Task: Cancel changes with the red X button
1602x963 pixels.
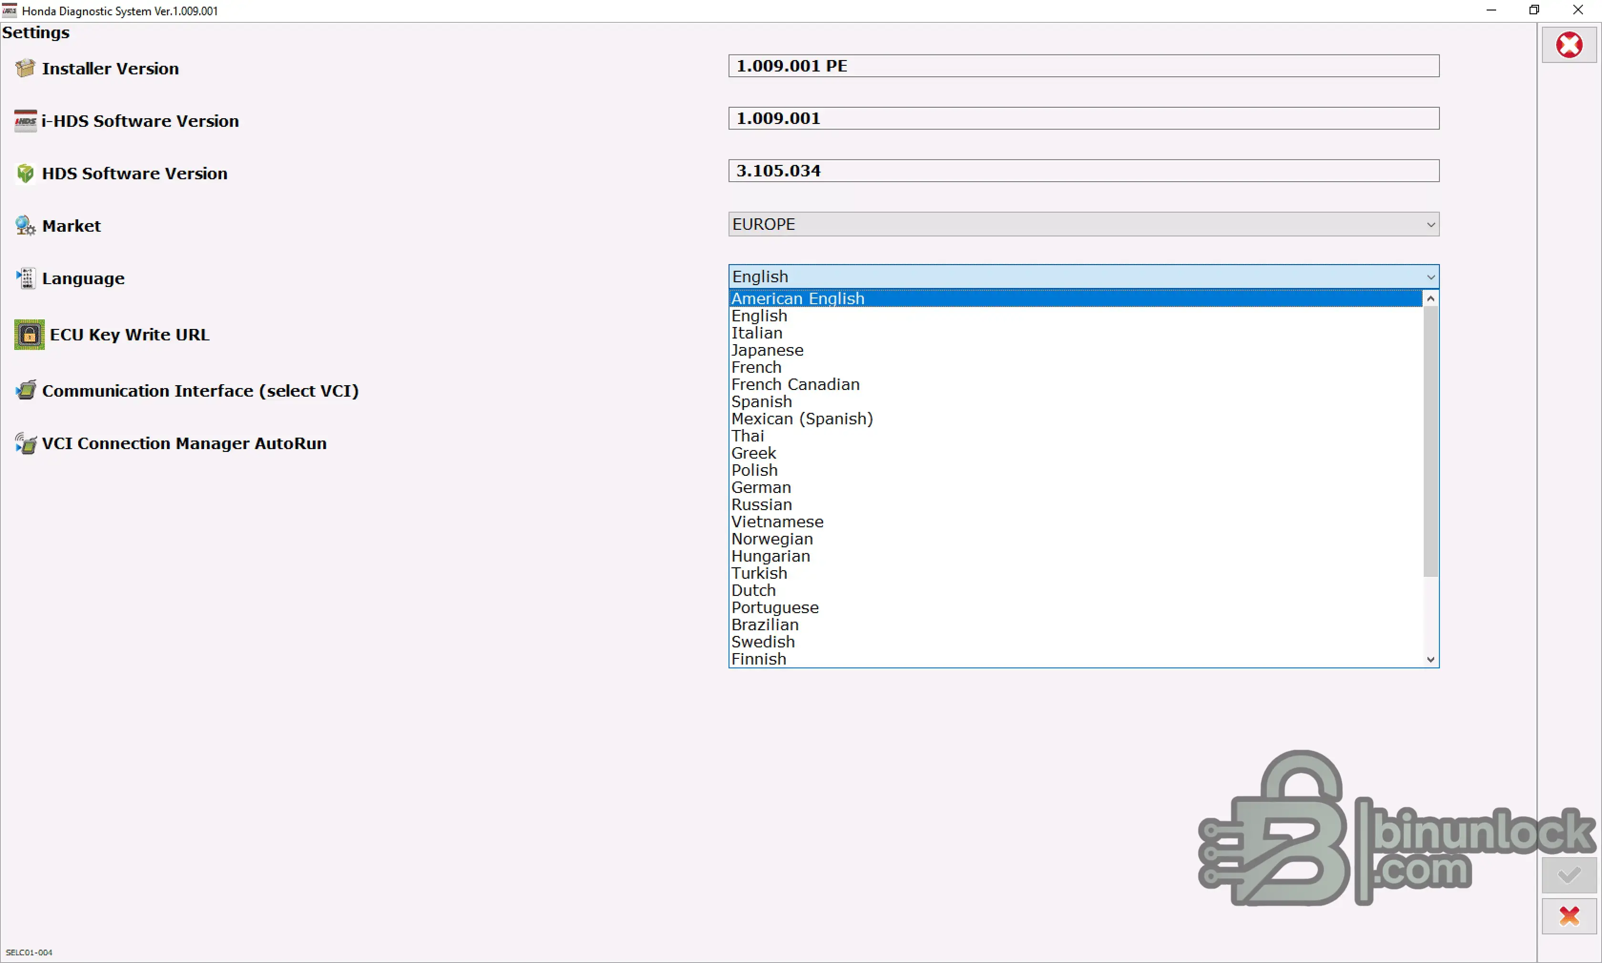Action: [x=1569, y=916]
